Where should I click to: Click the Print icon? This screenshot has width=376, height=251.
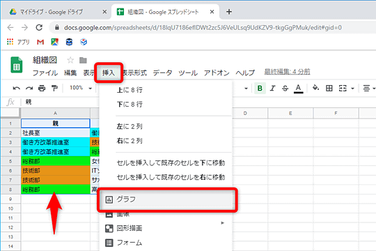[x=42, y=89]
